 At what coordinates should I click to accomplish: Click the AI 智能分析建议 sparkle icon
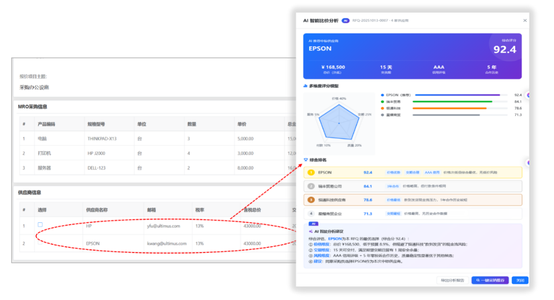(x=310, y=231)
